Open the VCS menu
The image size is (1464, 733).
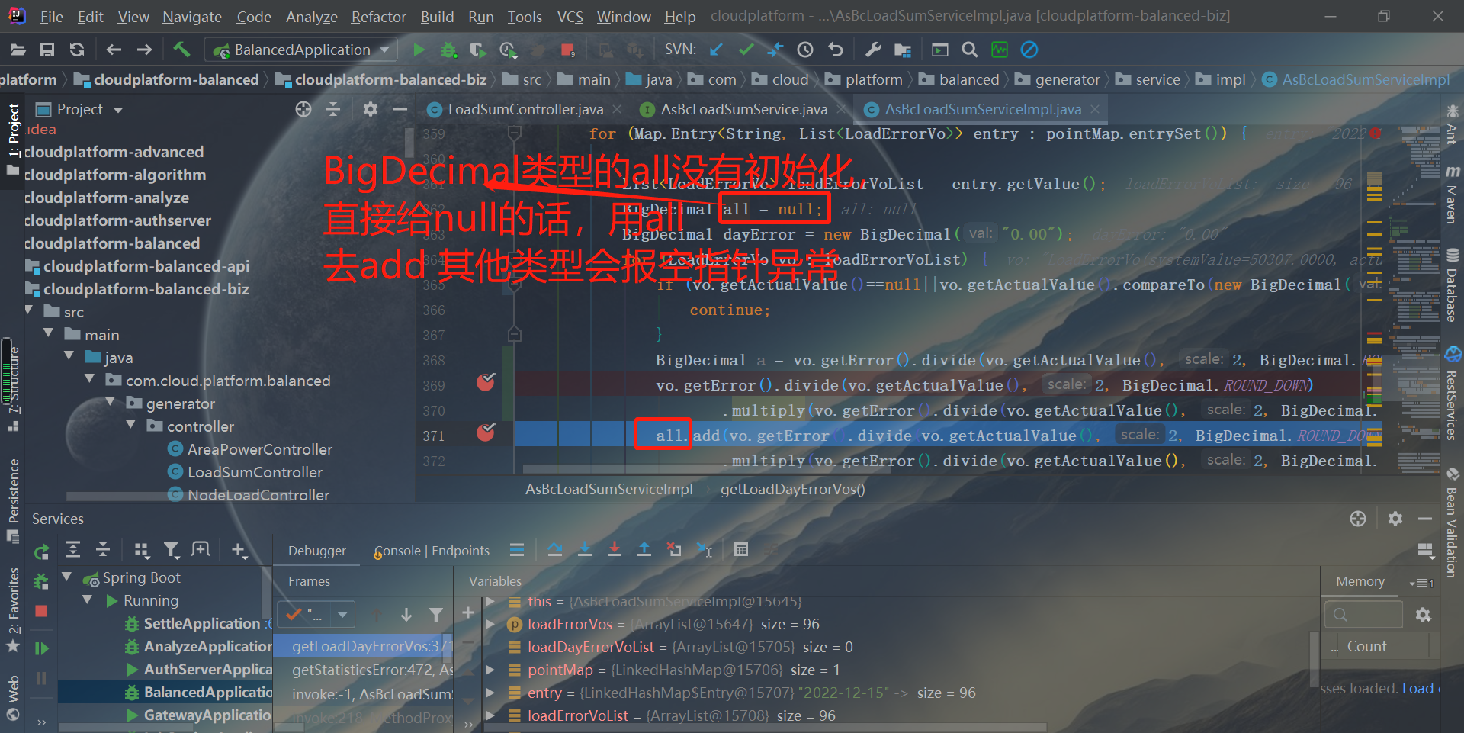coord(570,17)
